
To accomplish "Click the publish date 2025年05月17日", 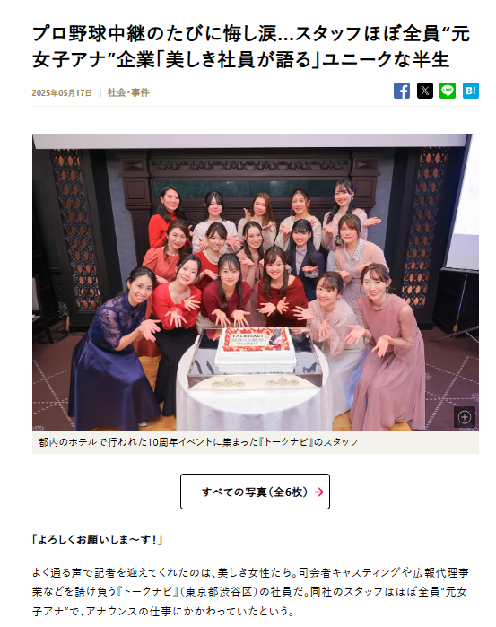I will tap(62, 93).
